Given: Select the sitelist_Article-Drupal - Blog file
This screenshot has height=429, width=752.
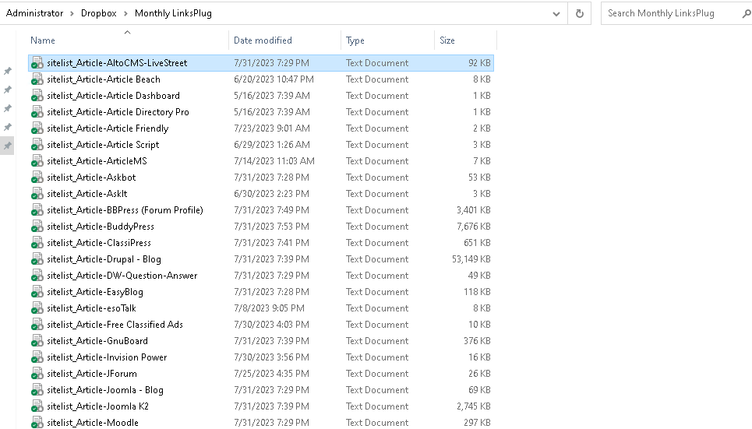Looking at the screenshot, I should coord(261,259).
